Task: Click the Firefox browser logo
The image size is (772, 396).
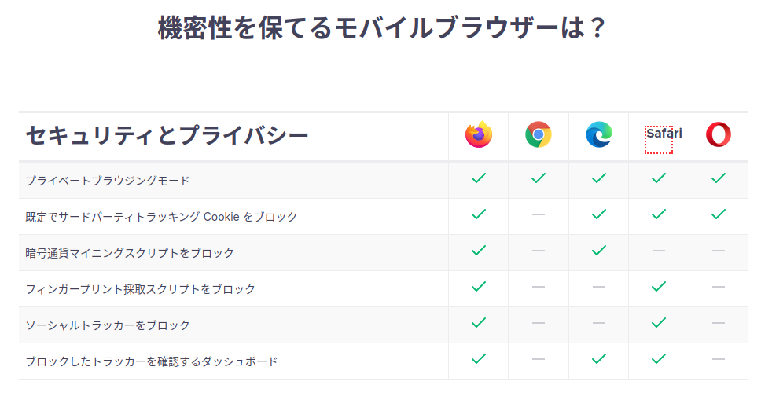Action: pos(478,135)
